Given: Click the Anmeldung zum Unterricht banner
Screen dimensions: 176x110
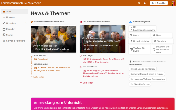Looking at the screenshot, I should (x=103, y=104).
